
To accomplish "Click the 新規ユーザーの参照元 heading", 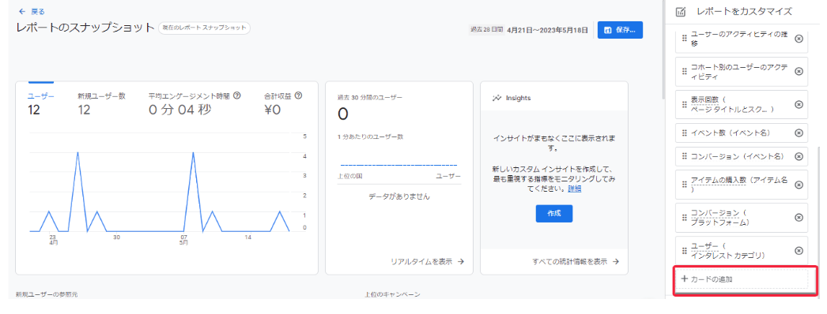I will [47, 295].
